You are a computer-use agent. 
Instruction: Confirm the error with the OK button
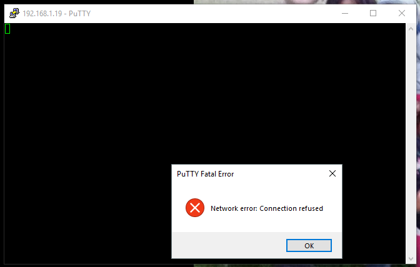coord(309,246)
